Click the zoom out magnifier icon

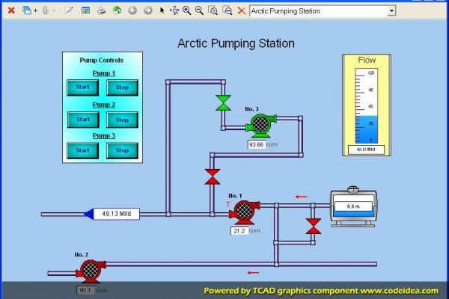199,11
